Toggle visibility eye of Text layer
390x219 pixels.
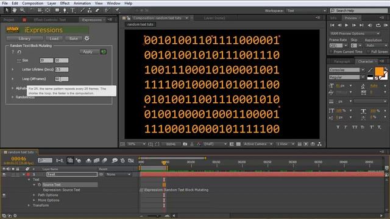4,175
